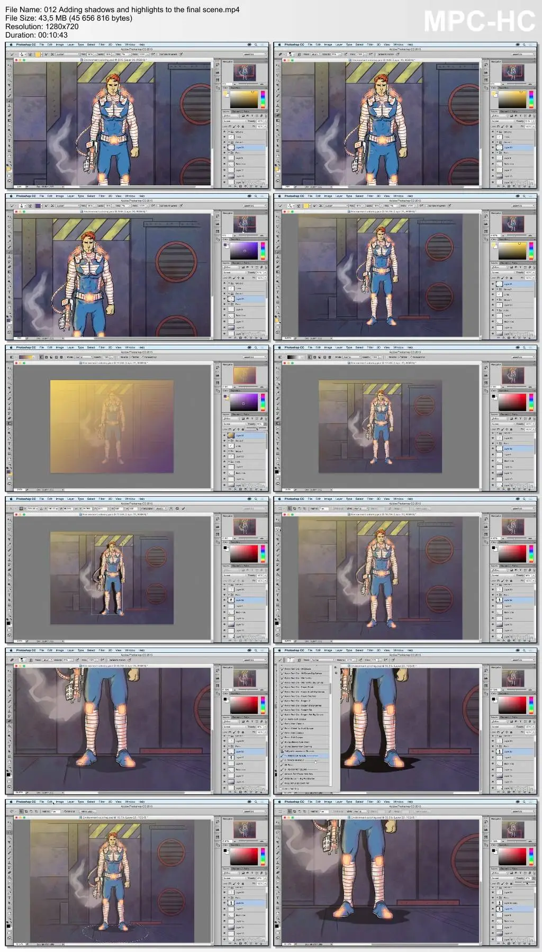Select the Type tool in gradient-filled frame's toolbox

pos(10,444)
